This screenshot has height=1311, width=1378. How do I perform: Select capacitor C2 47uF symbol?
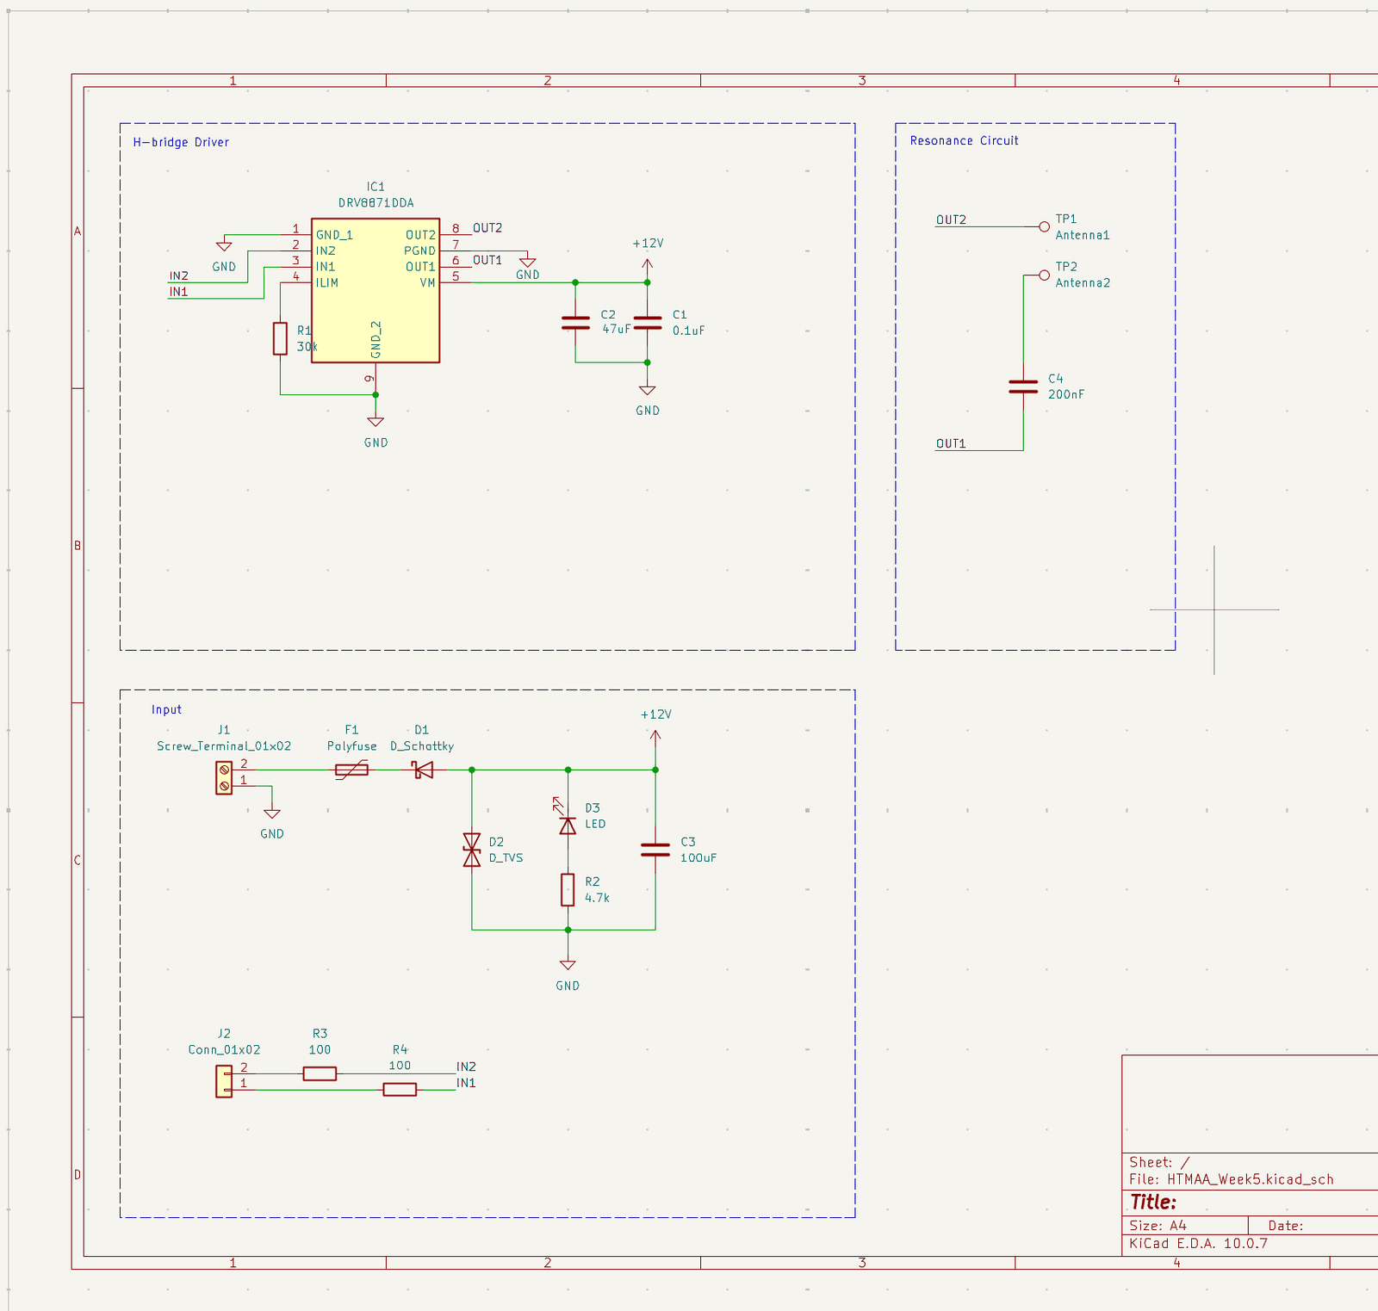click(x=575, y=323)
